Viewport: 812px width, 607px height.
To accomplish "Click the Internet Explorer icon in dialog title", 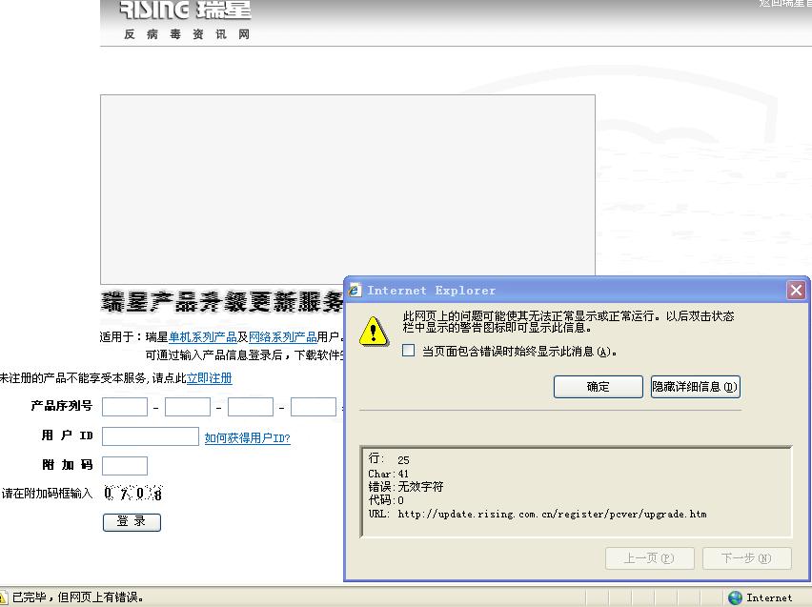I will [x=355, y=291].
